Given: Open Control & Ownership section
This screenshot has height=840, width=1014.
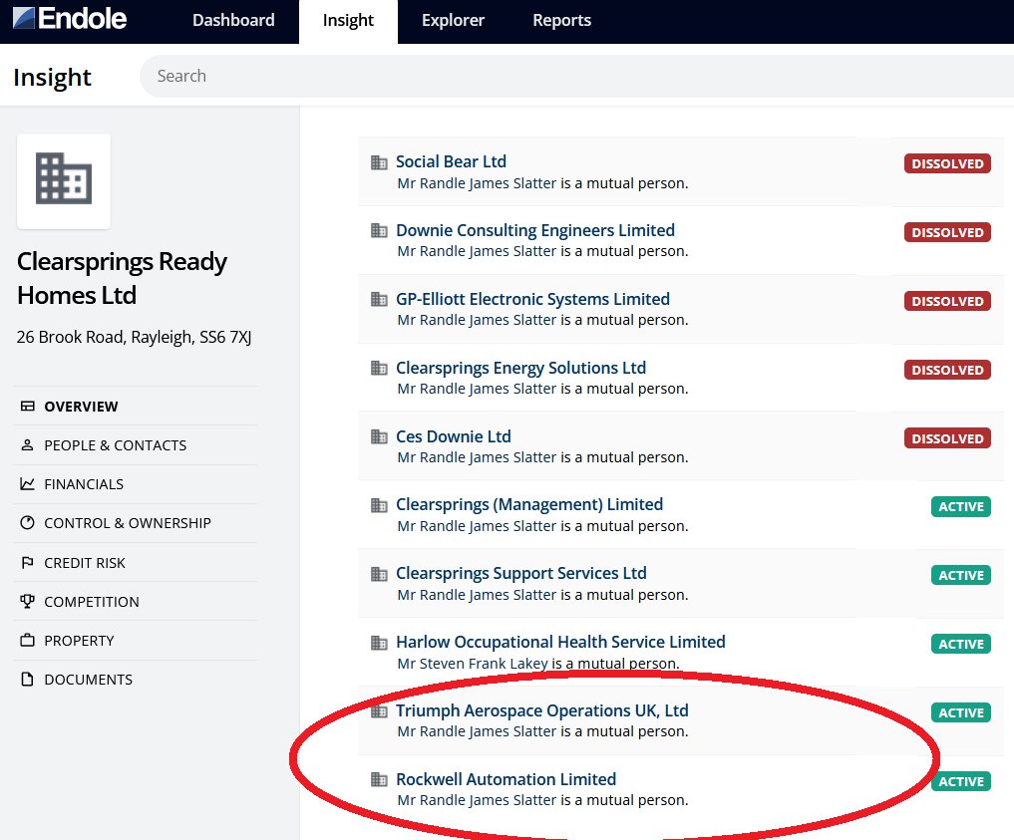Looking at the screenshot, I should [x=136, y=523].
